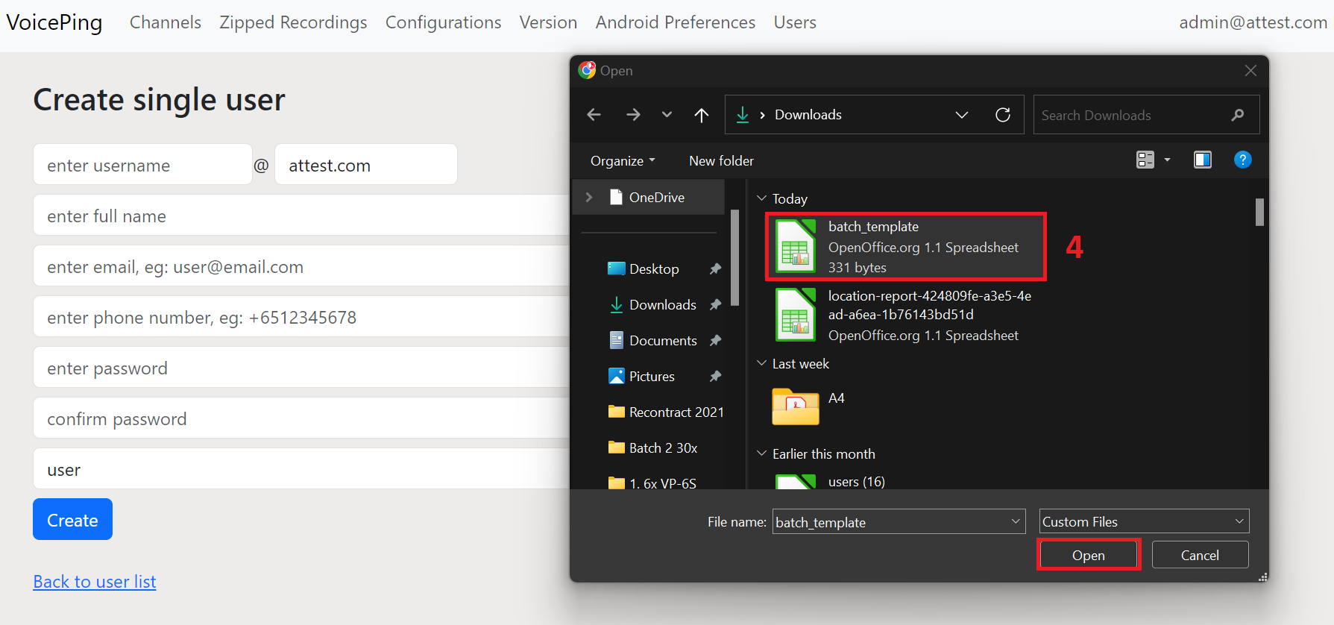Image resolution: width=1334 pixels, height=625 pixels.
Task: Click the enter full name field
Action: tap(301, 216)
